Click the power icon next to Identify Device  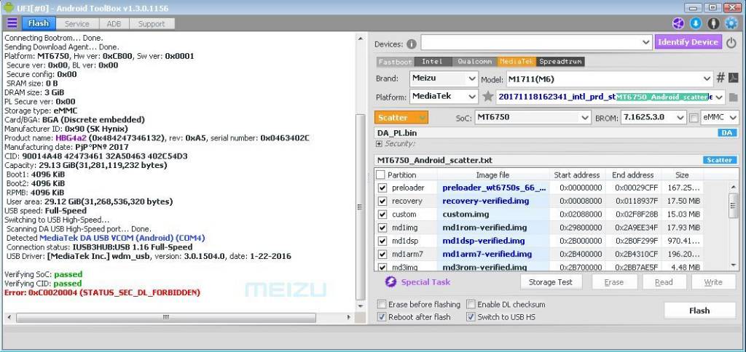point(731,42)
